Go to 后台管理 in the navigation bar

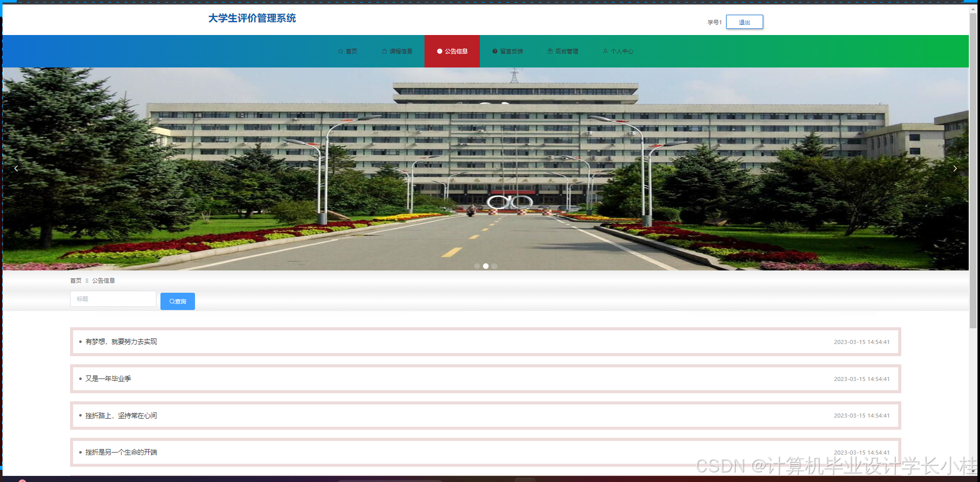point(563,51)
